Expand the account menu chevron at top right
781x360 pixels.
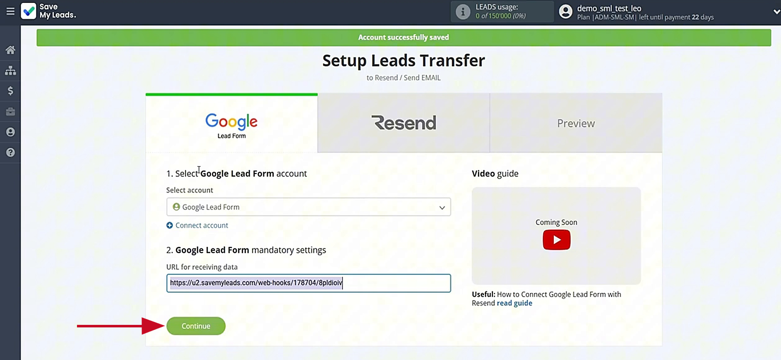(x=776, y=12)
